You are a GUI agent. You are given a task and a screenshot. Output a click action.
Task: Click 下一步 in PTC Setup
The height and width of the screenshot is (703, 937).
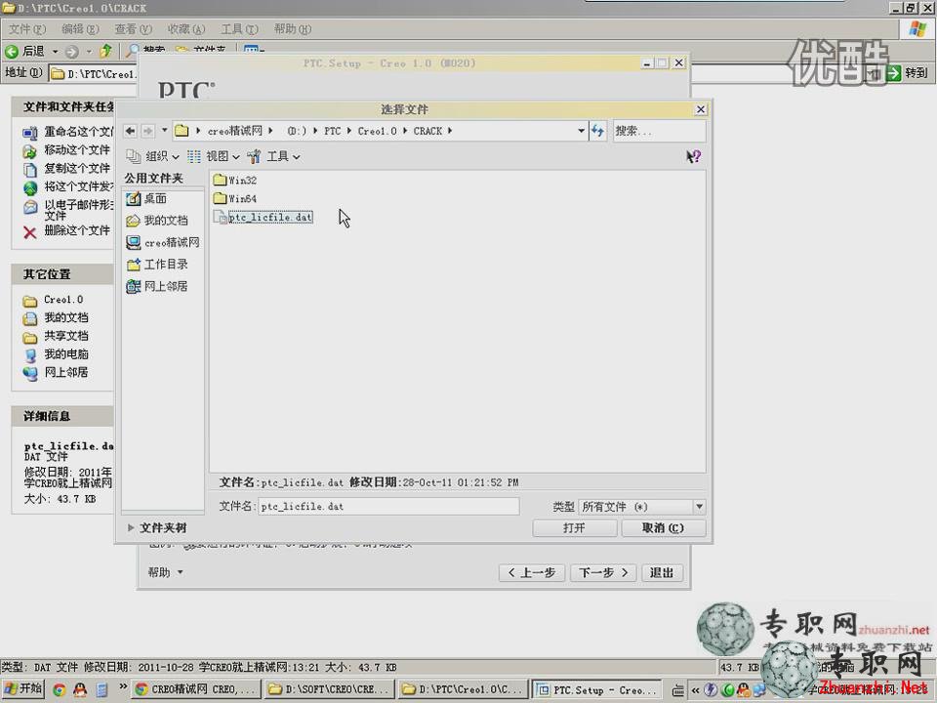[603, 573]
